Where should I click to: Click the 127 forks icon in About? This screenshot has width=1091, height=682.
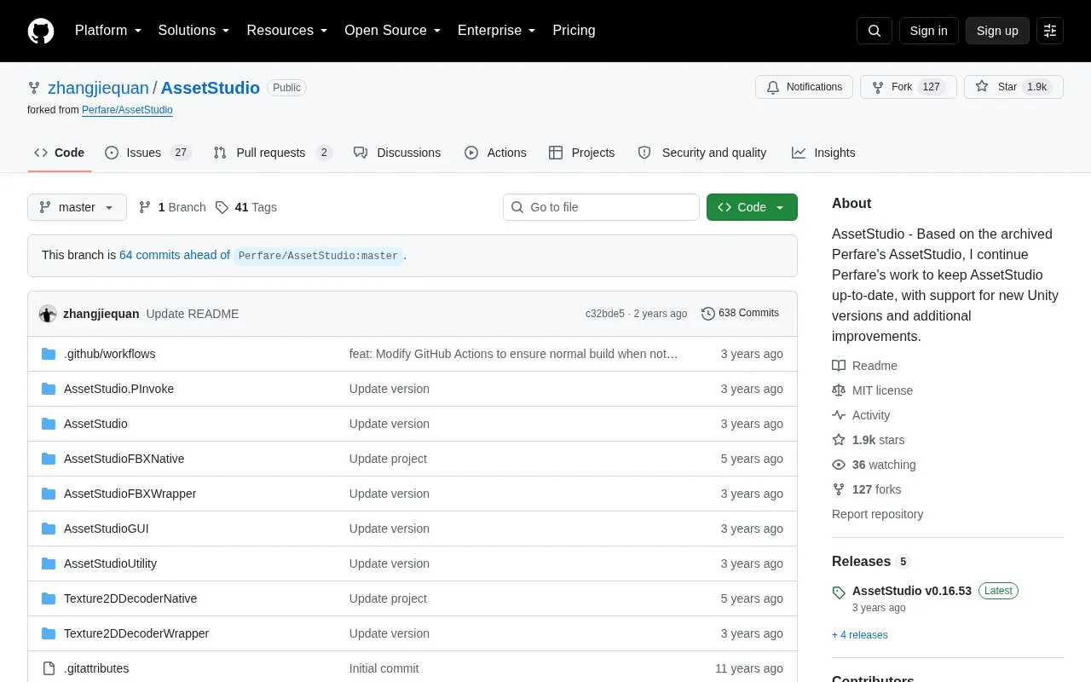tap(839, 489)
